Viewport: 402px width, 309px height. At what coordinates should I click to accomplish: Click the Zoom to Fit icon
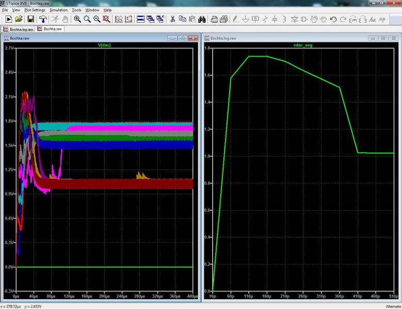(x=106, y=19)
